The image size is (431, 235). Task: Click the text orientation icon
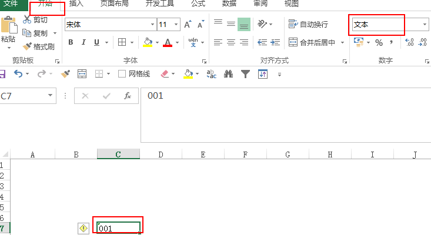(x=262, y=24)
